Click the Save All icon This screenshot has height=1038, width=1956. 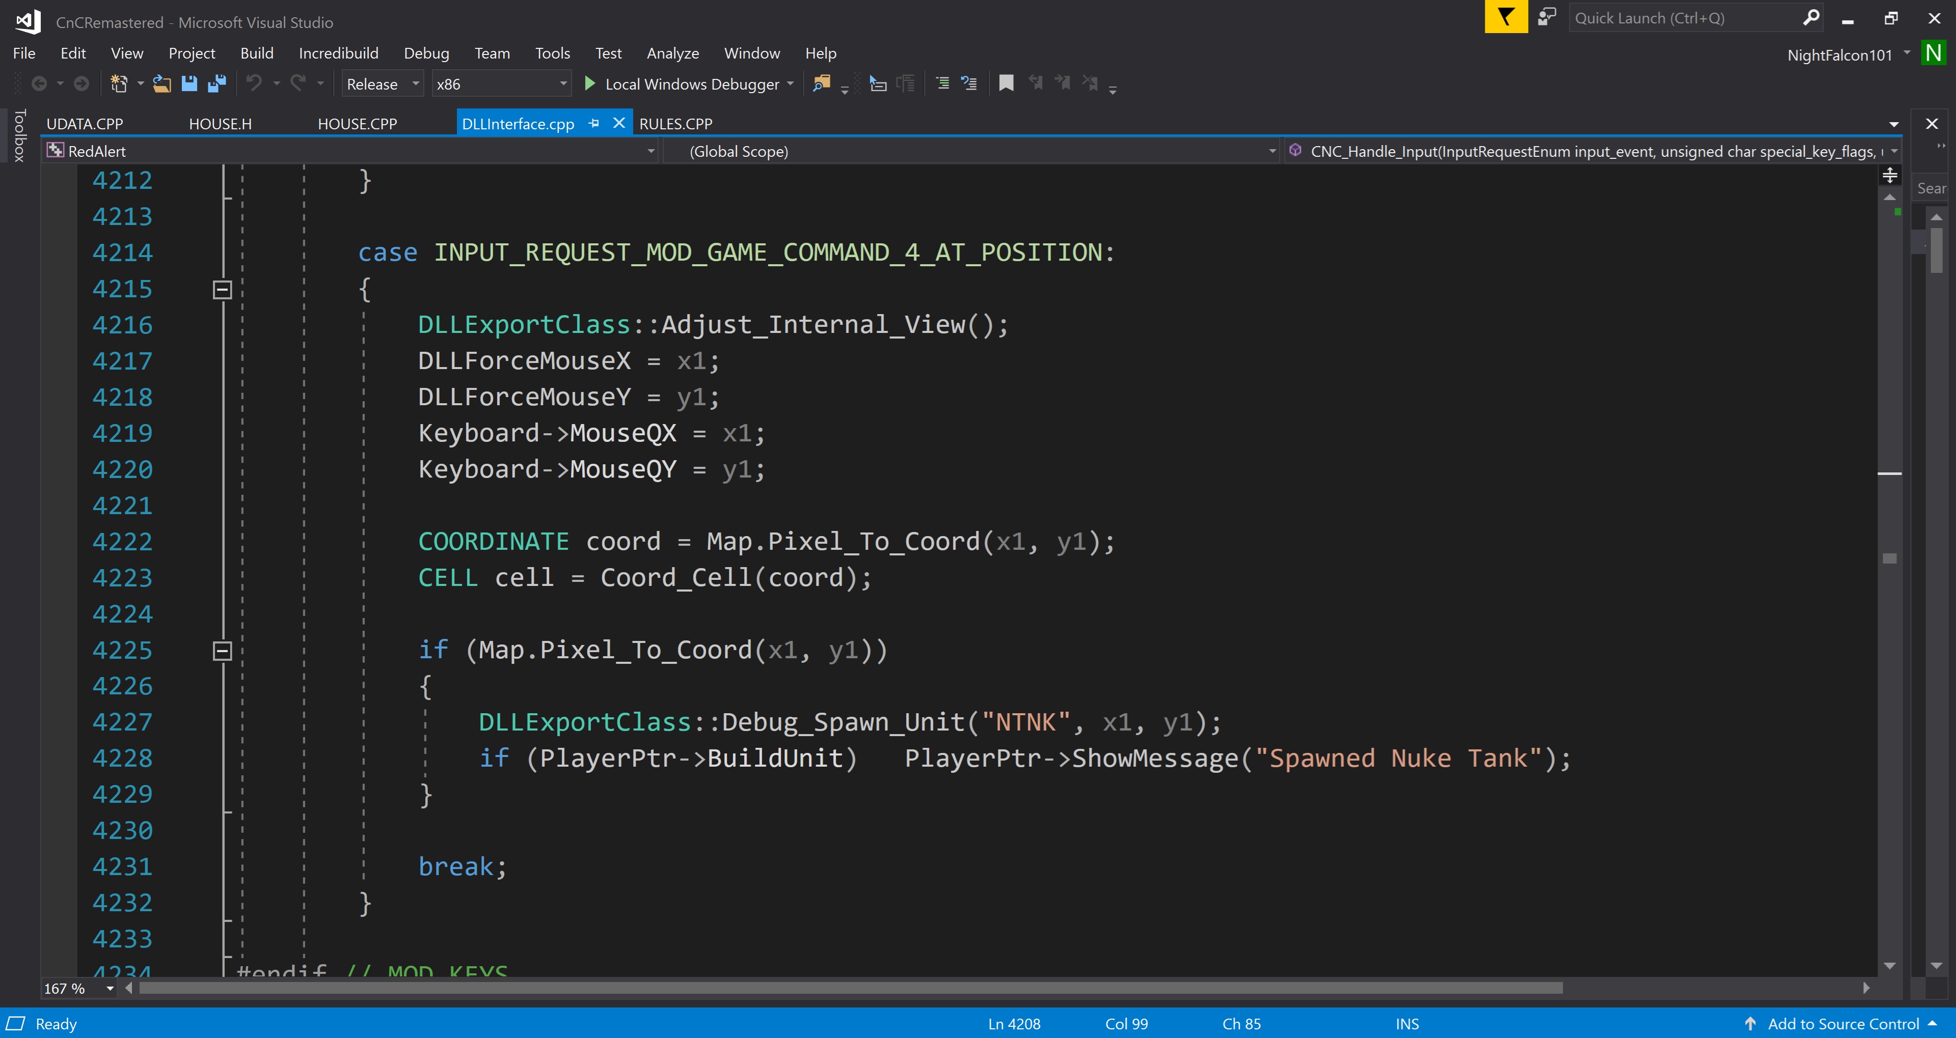pyautogui.click(x=217, y=83)
